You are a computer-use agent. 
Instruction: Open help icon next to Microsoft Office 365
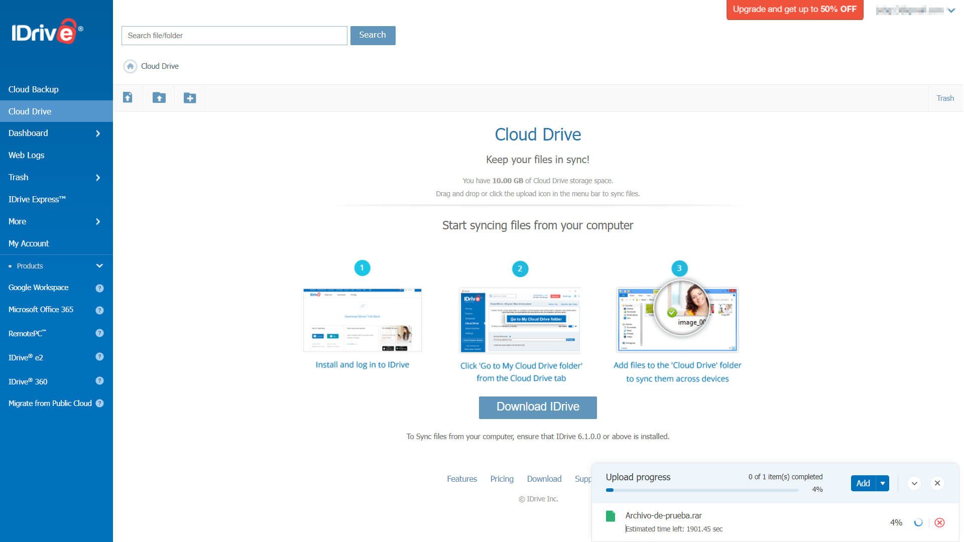[99, 310]
